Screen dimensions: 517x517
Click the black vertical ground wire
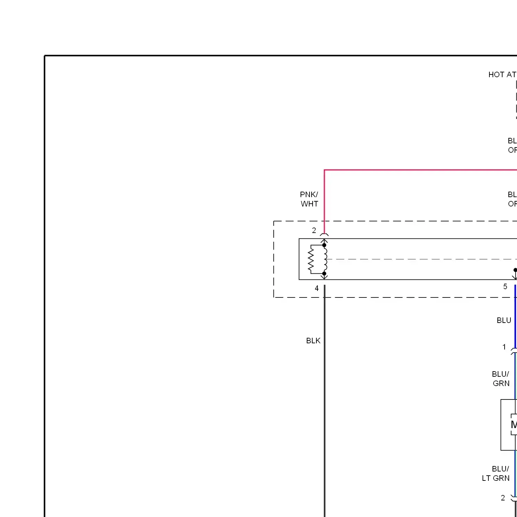pos(324,401)
